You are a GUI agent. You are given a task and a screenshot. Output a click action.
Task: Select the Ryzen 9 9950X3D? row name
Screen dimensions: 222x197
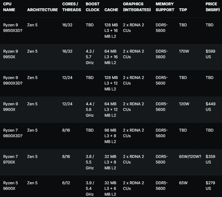pyautogui.click(x=13, y=28)
